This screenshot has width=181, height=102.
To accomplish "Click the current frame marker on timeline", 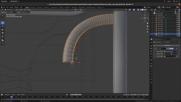I will tap(11, 97).
